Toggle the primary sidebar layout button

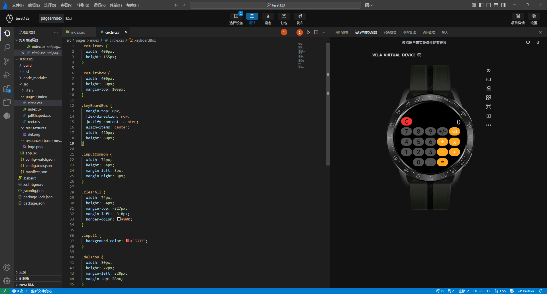pyautogui.click(x=481, y=5)
